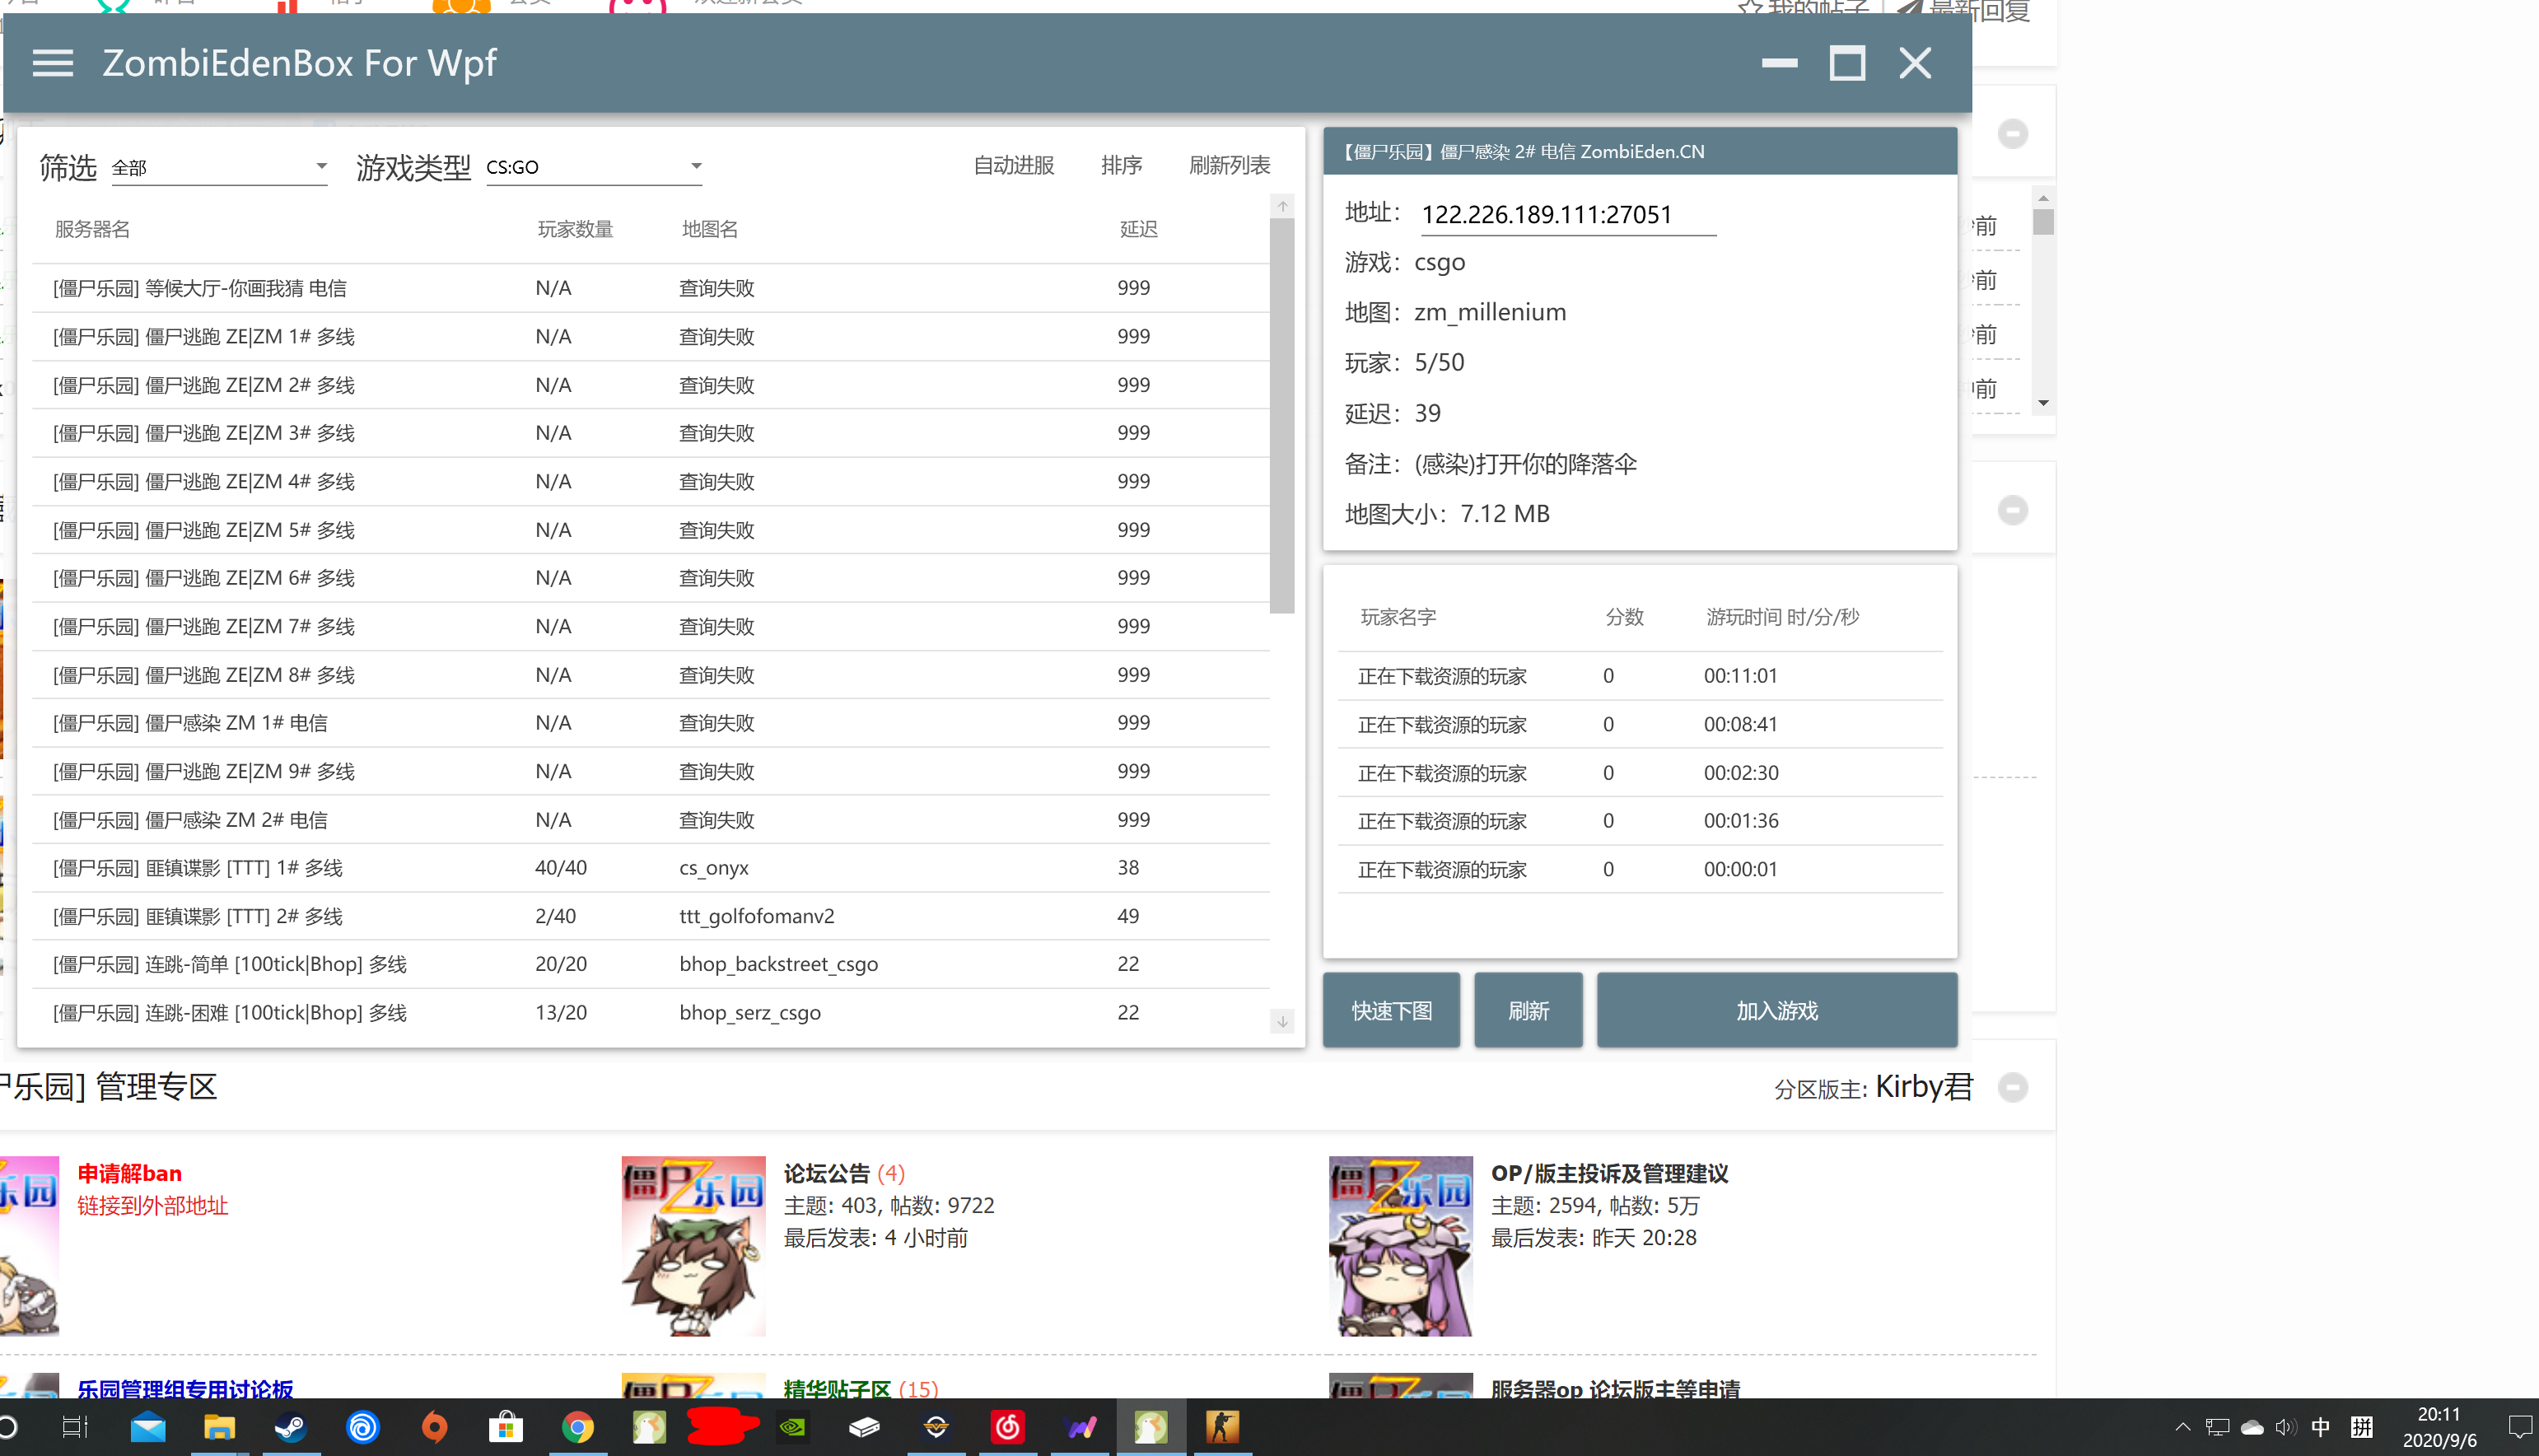The image size is (2539, 1456).
Task: Open the network status tray icon
Action: click(x=2217, y=1427)
